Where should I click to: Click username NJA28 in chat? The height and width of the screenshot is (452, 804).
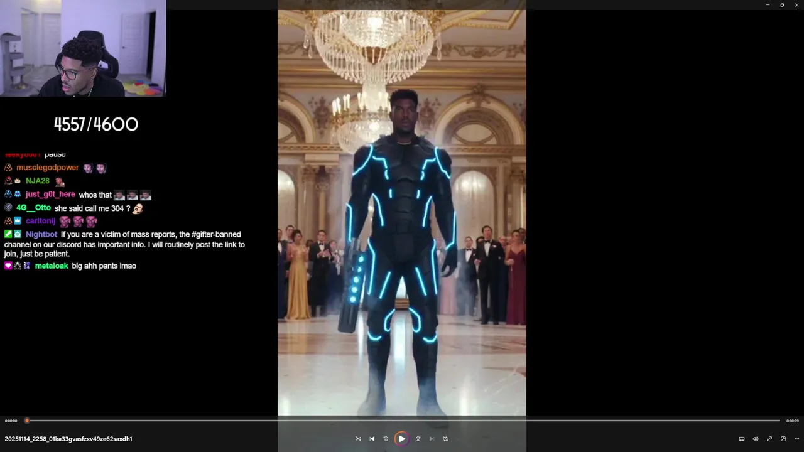[x=38, y=181]
